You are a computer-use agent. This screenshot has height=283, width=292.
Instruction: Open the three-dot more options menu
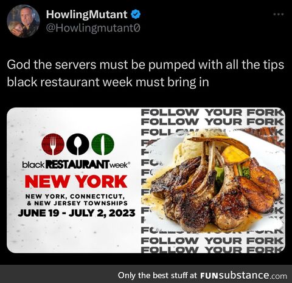pos(279,15)
